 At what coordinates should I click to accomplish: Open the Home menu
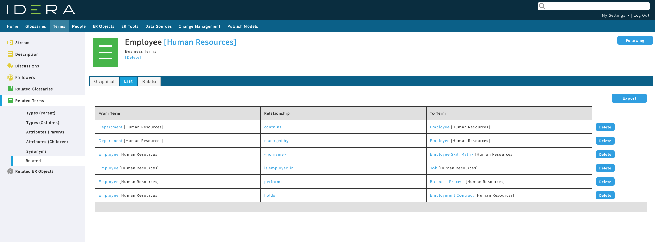point(13,26)
